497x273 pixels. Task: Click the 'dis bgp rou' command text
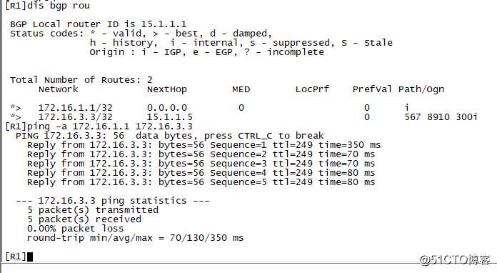click(x=59, y=6)
